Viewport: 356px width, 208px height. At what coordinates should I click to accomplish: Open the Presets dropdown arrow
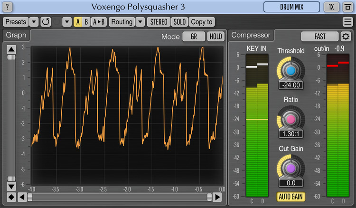click(34, 22)
